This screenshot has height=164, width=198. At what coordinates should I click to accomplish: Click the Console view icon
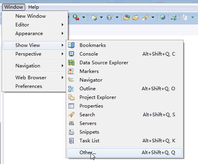coord(71,54)
